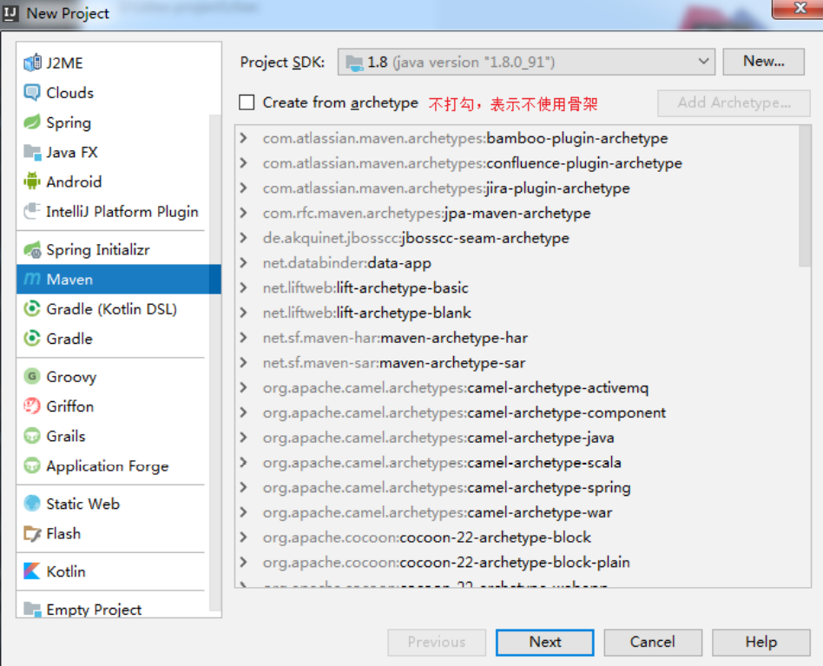Click the Gradle (Kotlin DSL) icon

[x=32, y=308]
